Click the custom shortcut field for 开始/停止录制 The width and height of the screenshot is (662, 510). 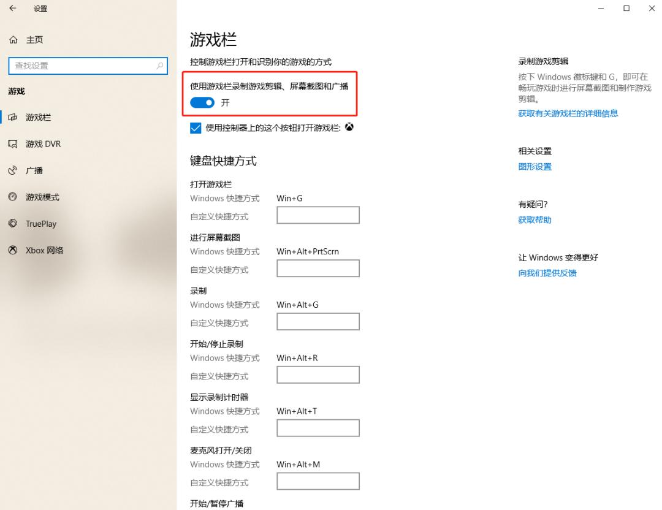(x=318, y=375)
